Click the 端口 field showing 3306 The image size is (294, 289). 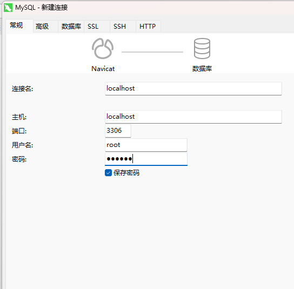[x=118, y=131]
